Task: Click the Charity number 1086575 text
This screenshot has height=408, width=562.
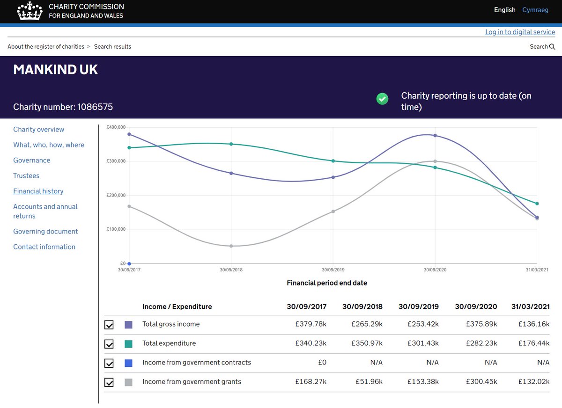Action: [63, 107]
